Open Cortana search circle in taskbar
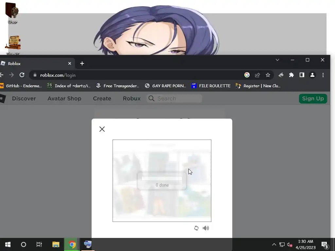Screen dimensions: 335x251 pos(24,244)
